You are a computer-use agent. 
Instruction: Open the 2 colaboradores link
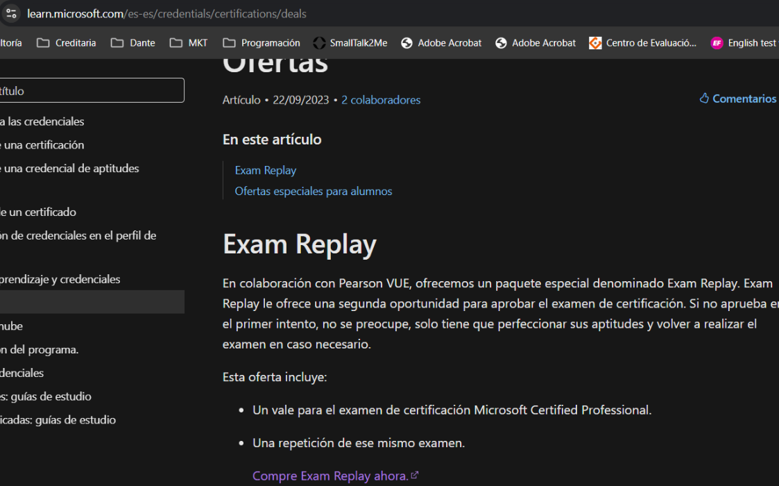pyautogui.click(x=381, y=100)
